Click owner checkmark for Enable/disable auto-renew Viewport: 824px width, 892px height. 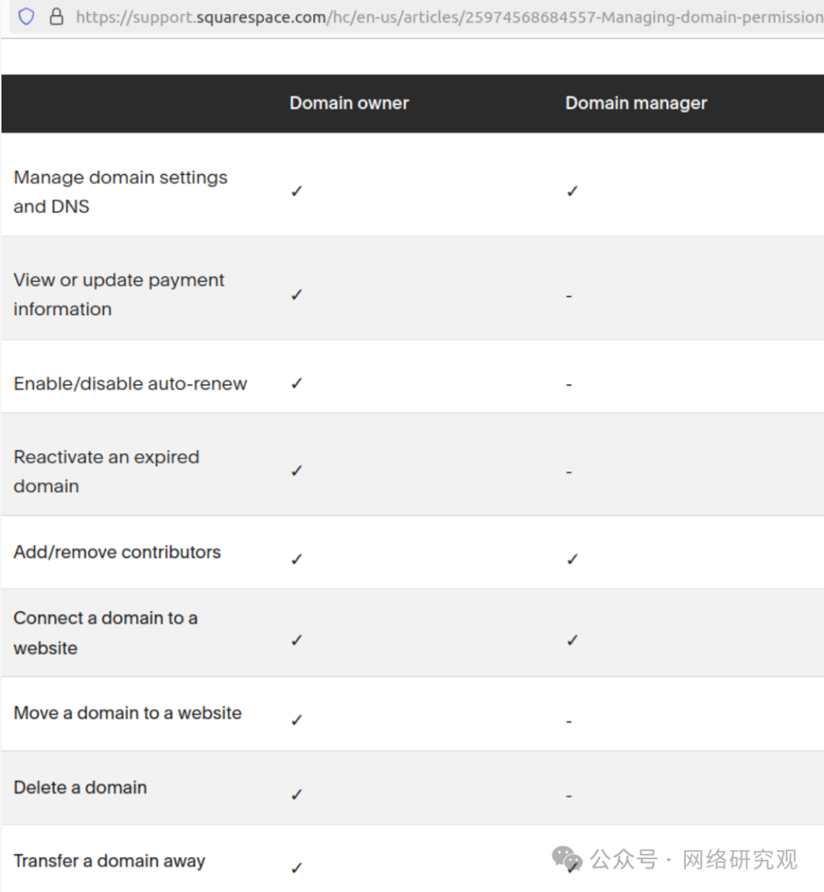297,383
